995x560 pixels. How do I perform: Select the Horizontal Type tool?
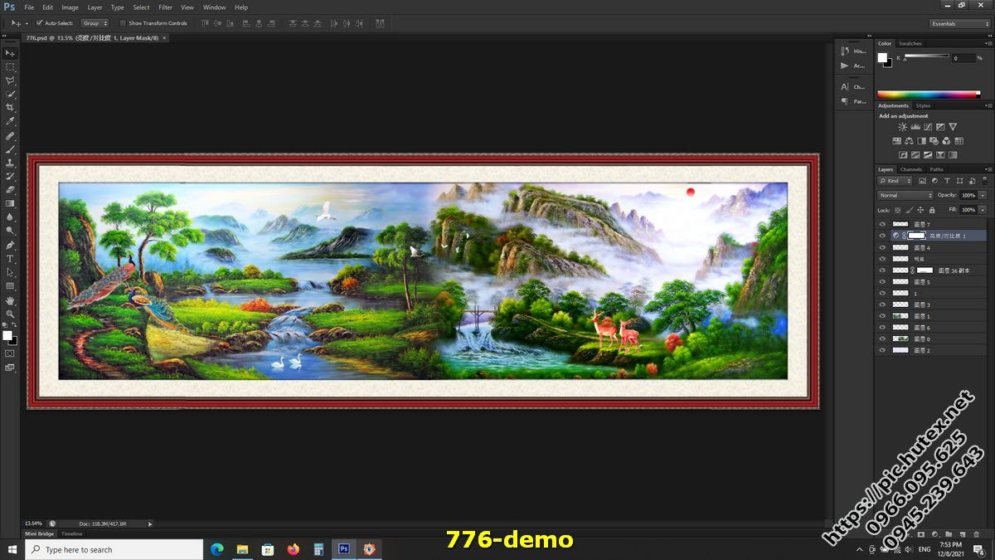[10, 259]
